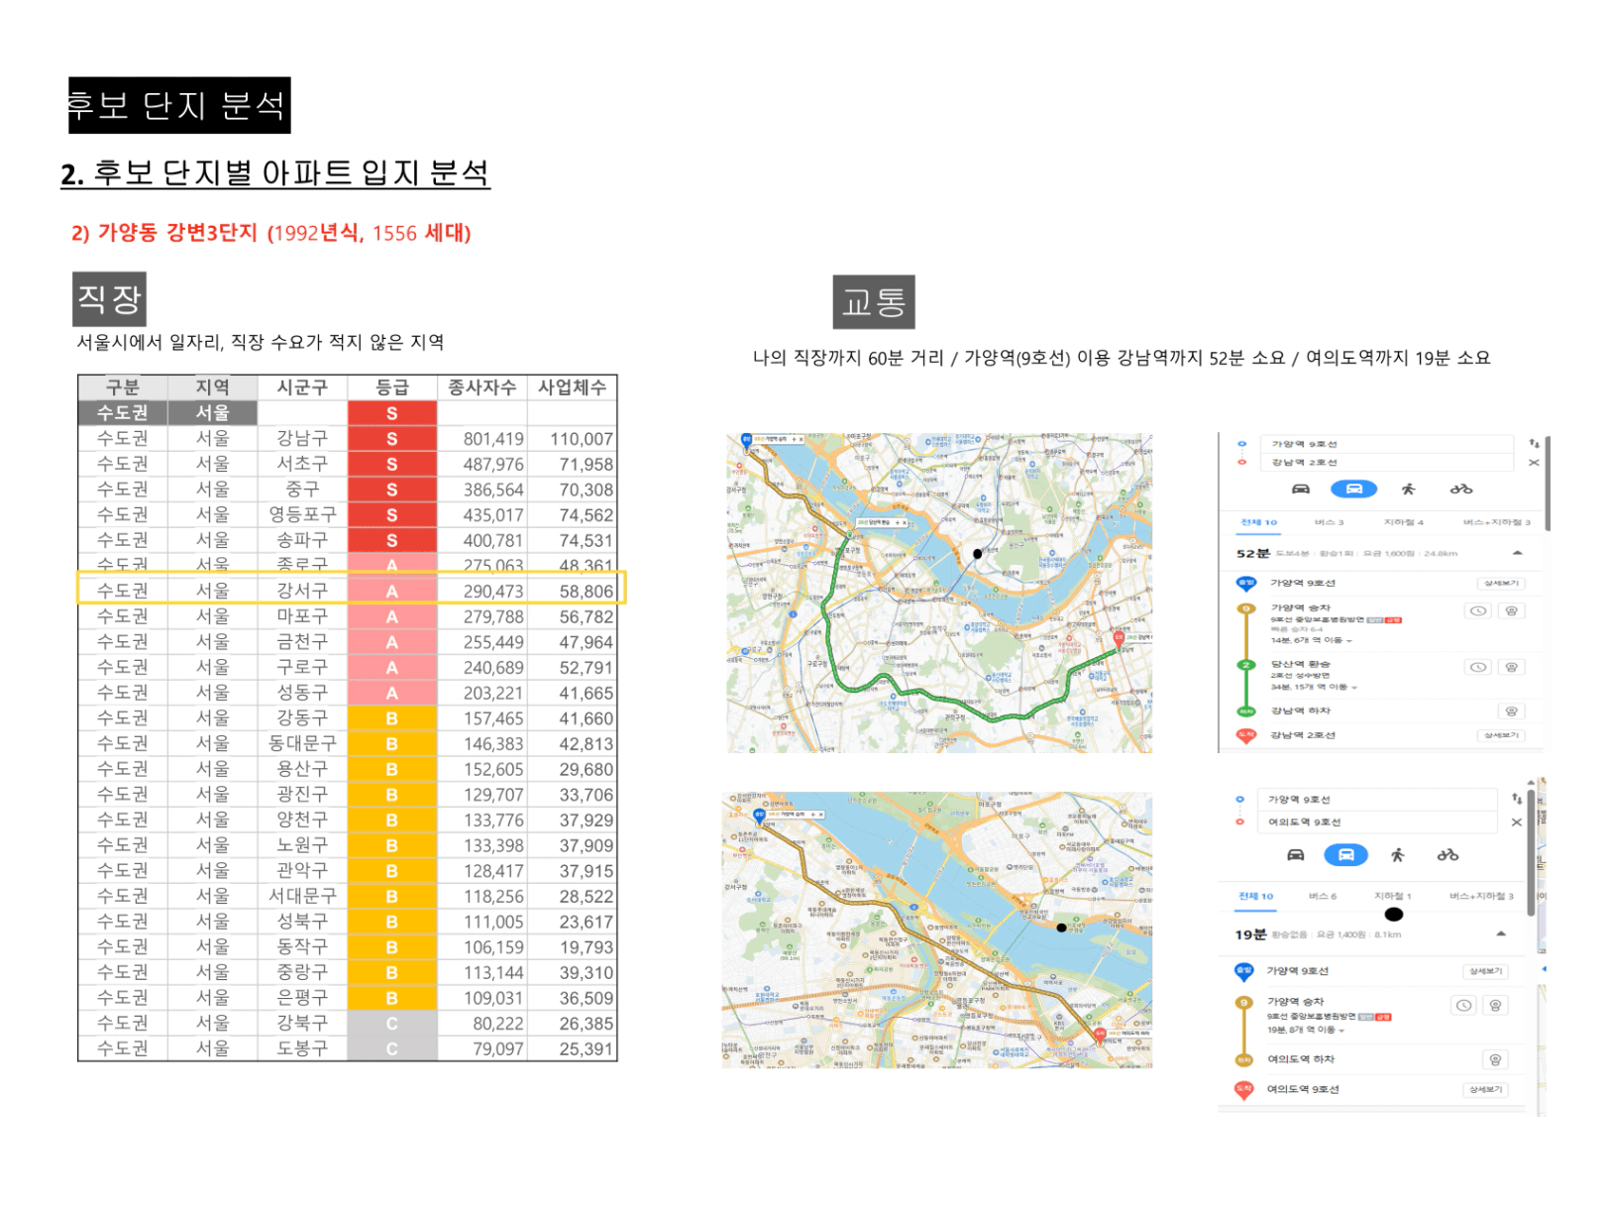Select the 마포구 district cell
Viewport: 1607px width, 1205px height.
[302, 616]
